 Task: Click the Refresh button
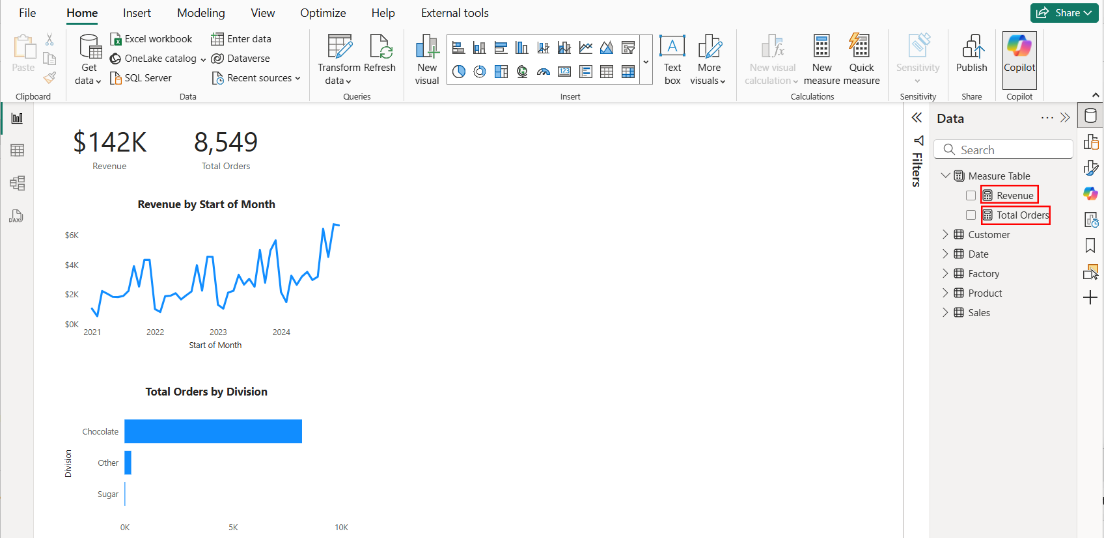(379, 54)
